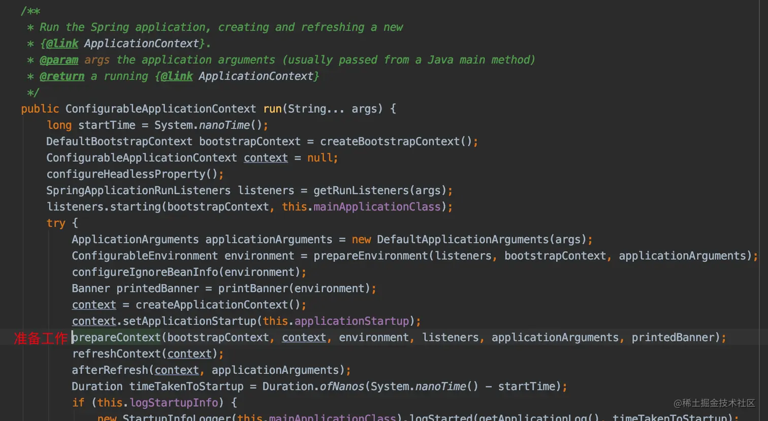Click the configureIgnoreBeanInfo call
Image resolution: width=768 pixels, height=421 pixels.
[x=145, y=272]
